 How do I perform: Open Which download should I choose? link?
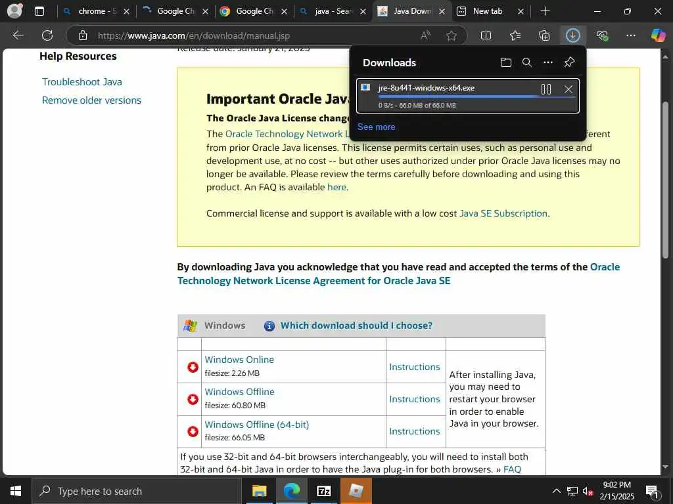[x=356, y=325]
